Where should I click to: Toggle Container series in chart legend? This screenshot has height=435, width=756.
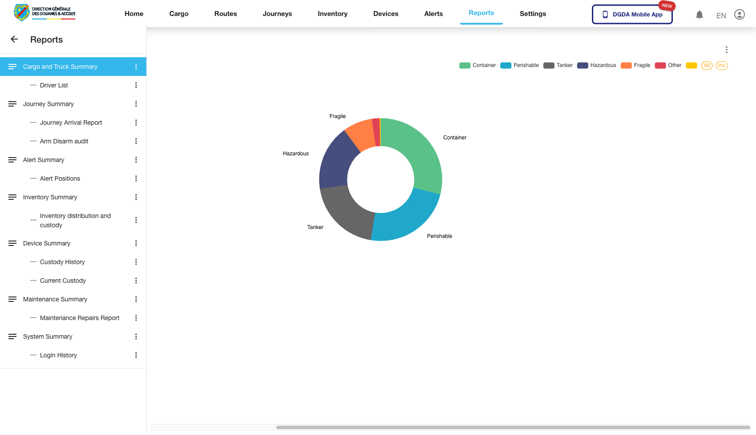[477, 65]
